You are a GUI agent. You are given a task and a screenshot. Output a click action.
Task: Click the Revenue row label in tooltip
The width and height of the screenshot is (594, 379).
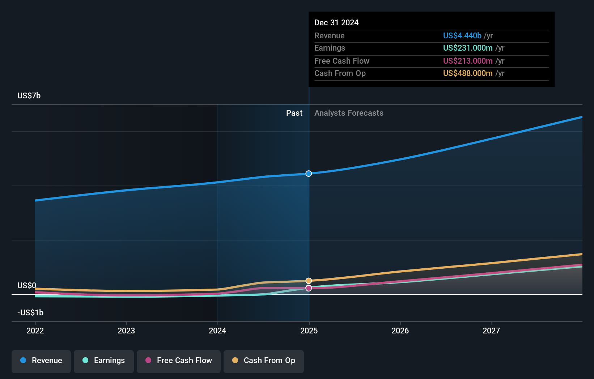coord(329,35)
